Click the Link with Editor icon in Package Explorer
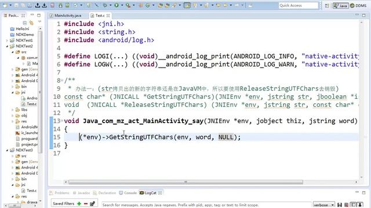This screenshot has width=371, height=208. point(31,23)
